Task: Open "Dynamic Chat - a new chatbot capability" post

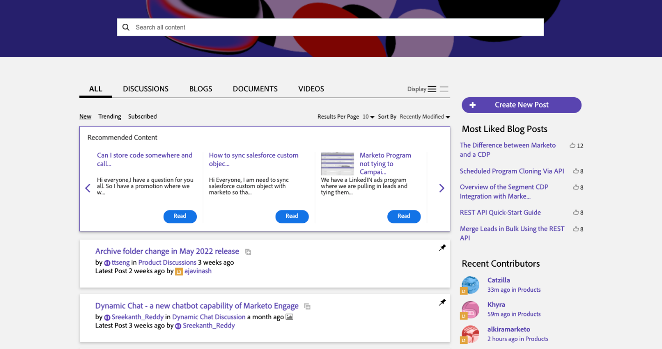Action: tap(197, 306)
